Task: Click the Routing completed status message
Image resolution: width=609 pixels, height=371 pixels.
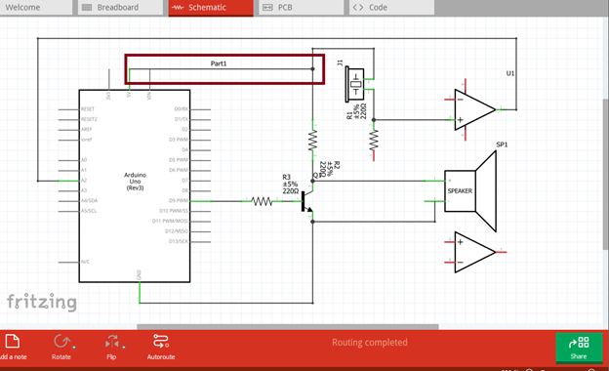Action: click(x=369, y=343)
